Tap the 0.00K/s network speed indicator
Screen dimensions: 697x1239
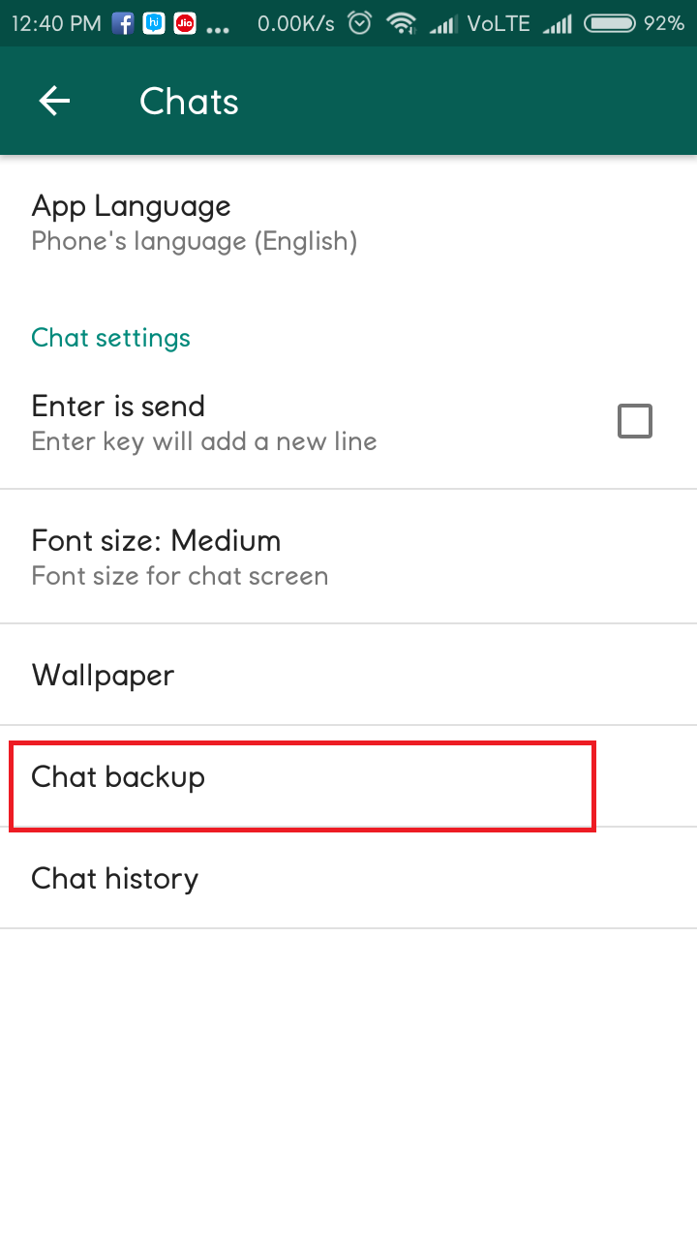pyautogui.click(x=295, y=23)
